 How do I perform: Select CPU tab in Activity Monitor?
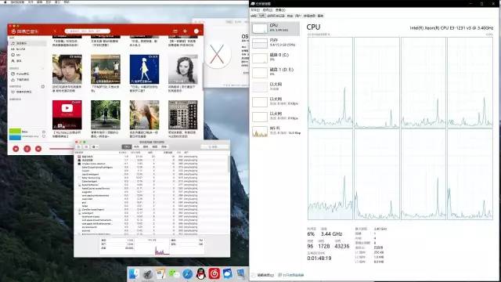point(127,146)
